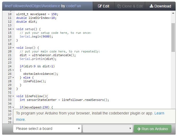Fold the else block at line 27
Image resolution: width=177 pixels, height=136 pixels.
click(x=13, y=78)
